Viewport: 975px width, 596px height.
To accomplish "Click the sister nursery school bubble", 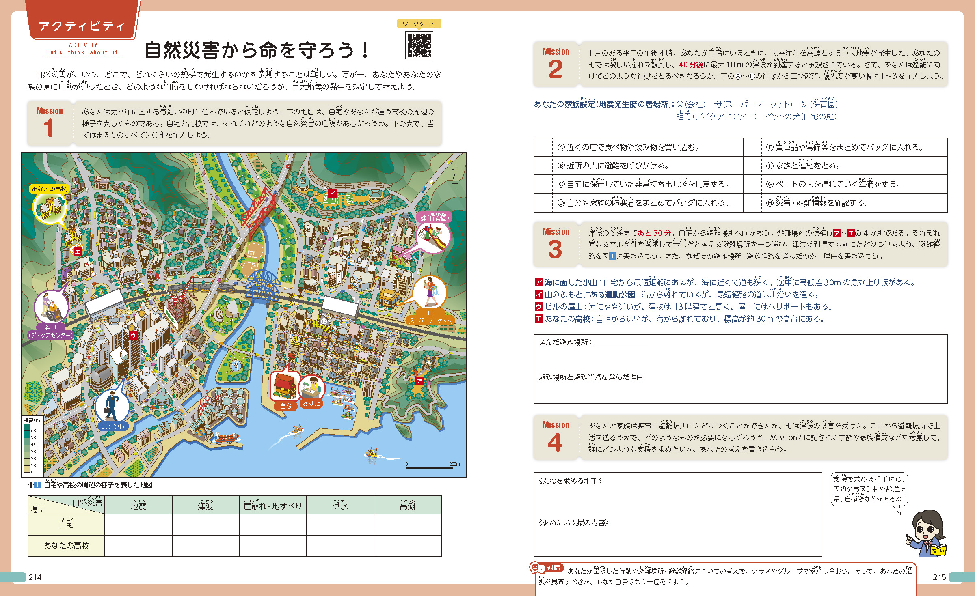I will tap(433, 237).
